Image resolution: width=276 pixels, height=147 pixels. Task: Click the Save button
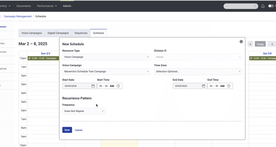67,130
